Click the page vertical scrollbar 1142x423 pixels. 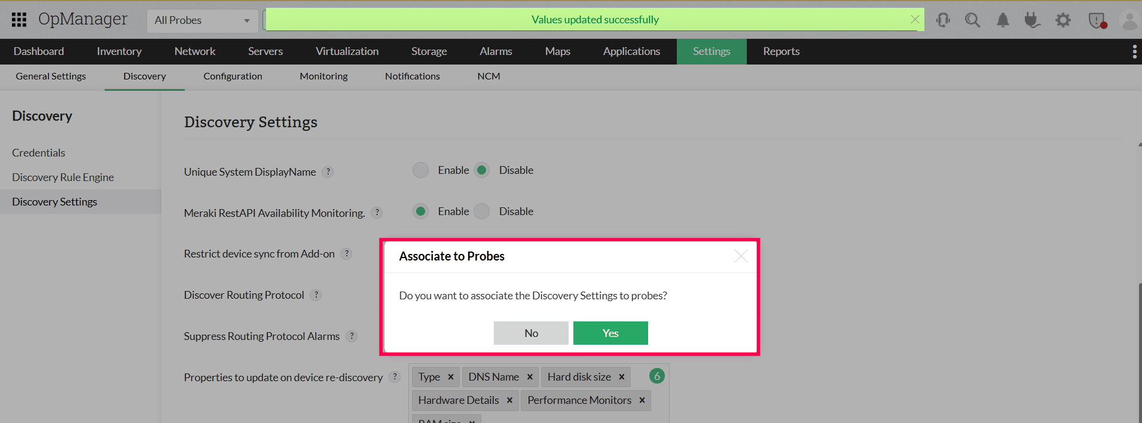pyautogui.click(x=1140, y=352)
